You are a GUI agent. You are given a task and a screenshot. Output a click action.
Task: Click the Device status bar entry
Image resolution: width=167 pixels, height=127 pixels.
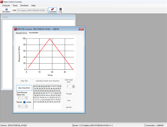pos(36,125)
